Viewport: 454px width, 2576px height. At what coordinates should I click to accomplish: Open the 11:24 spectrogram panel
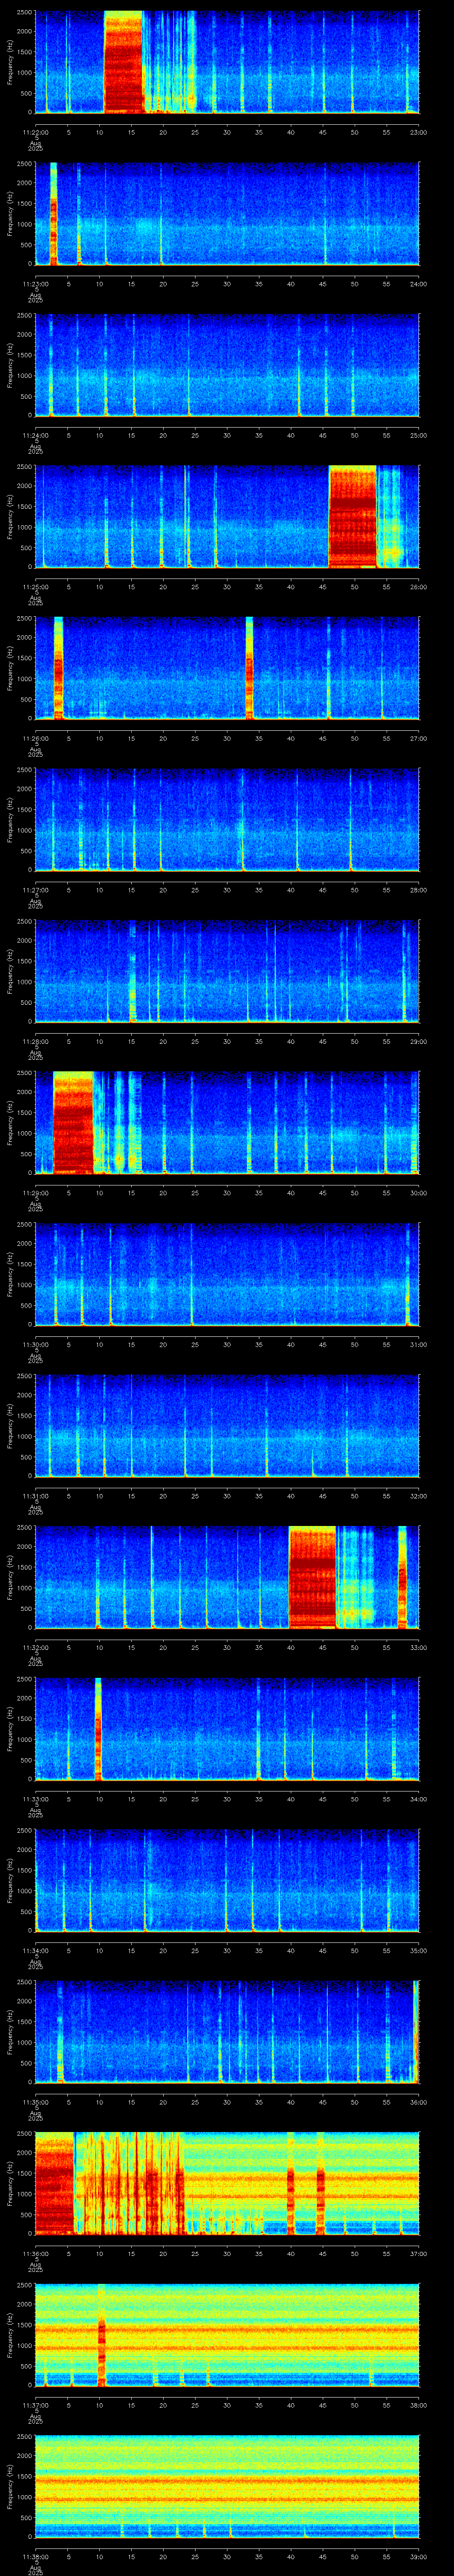pyautogui.click(x=227, y=365)
